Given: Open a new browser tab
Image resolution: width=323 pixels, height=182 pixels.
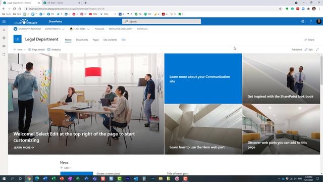Looking at the screenshot, I should [x=85, y=3].
